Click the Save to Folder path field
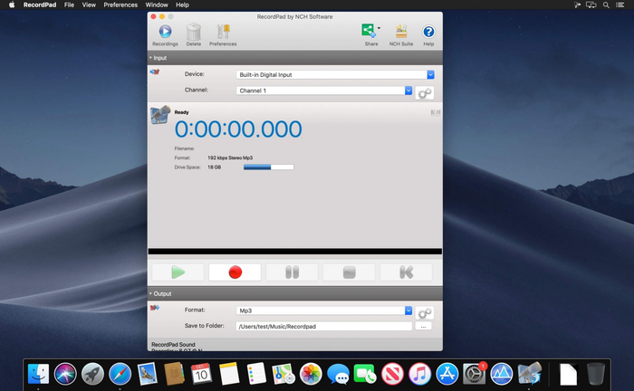 click(x=324, y=326)
